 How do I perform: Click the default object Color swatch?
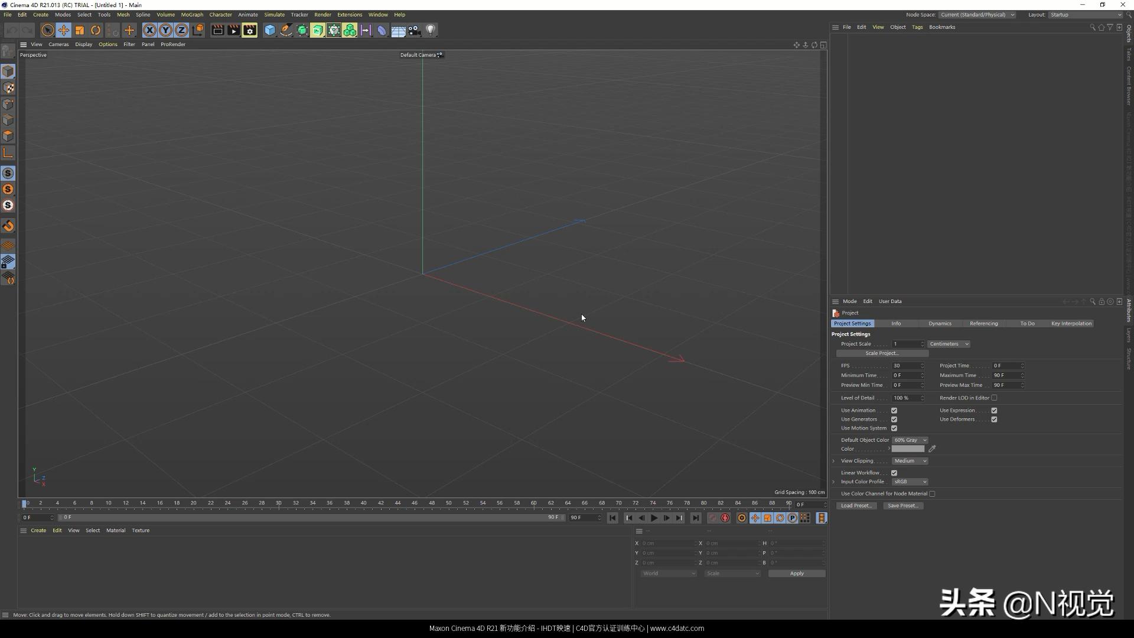tap(908, 449)
